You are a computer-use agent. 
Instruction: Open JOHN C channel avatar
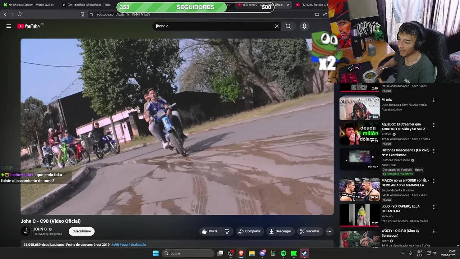click(26, 231)
